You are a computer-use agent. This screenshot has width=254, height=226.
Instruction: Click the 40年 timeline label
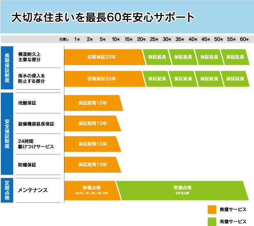(193, 39)
